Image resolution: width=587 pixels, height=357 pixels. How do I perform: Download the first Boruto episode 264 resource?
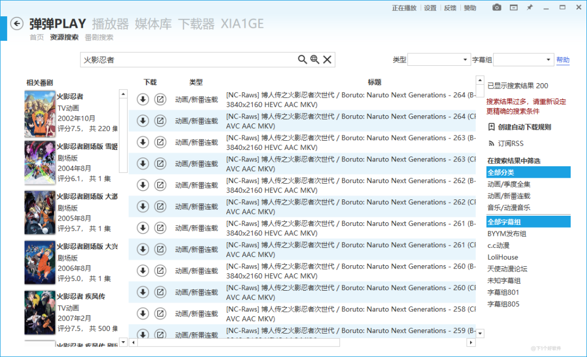(x=142, y=99)
